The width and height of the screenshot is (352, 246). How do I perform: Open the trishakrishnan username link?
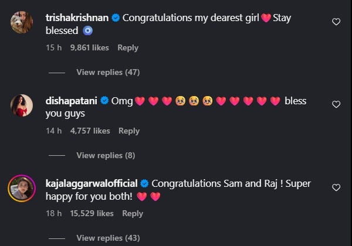click(77, 18)
